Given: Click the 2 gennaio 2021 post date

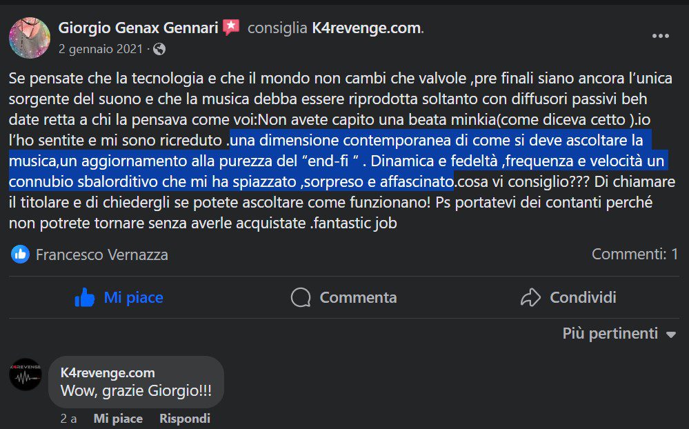Looking at the screenshot, I should click(101, 49).
